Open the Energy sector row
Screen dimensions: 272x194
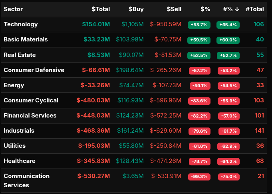tap(14, 85)
